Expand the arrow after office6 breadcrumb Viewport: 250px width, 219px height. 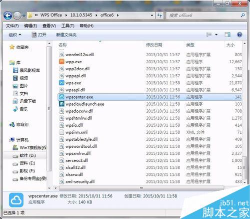118,16
